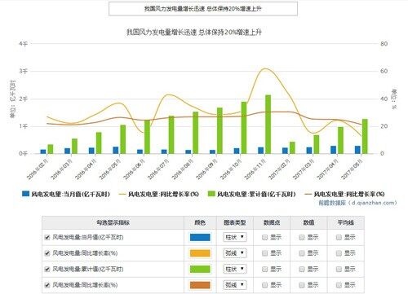Enable 平均线 显示 in the green series row
Image resolution: width=408 pixels, height=294 pixels.
339,269
